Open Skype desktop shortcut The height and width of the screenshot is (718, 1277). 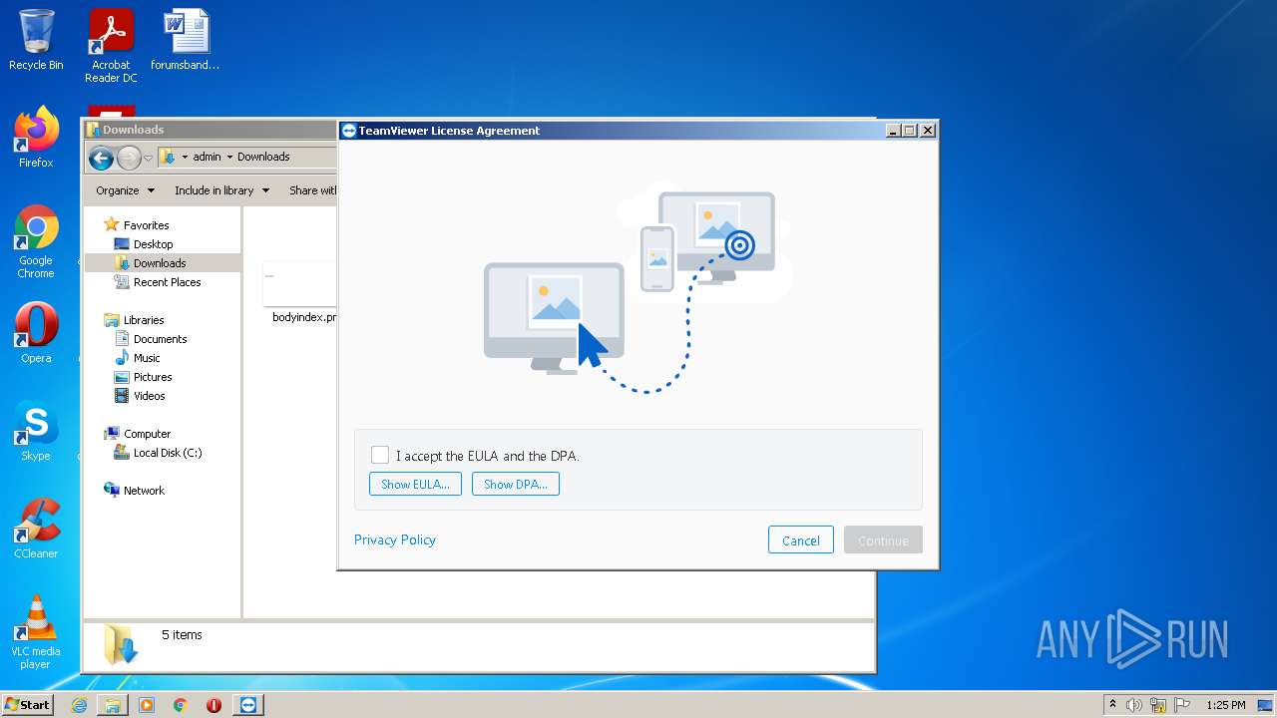tap(36, 431)
